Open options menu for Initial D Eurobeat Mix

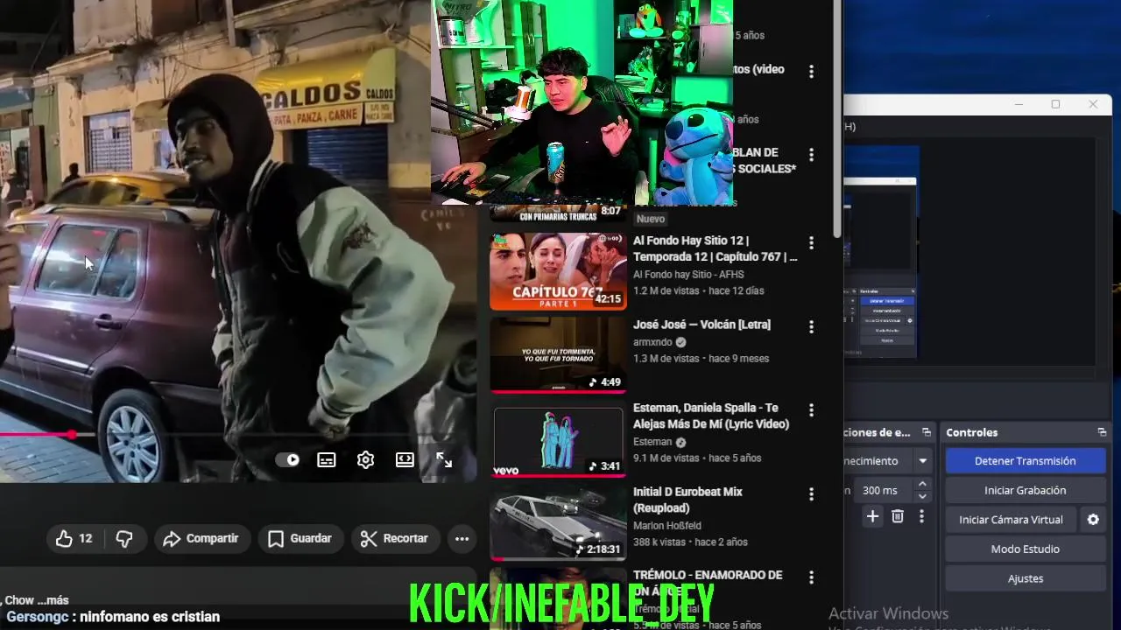point(811,494)
